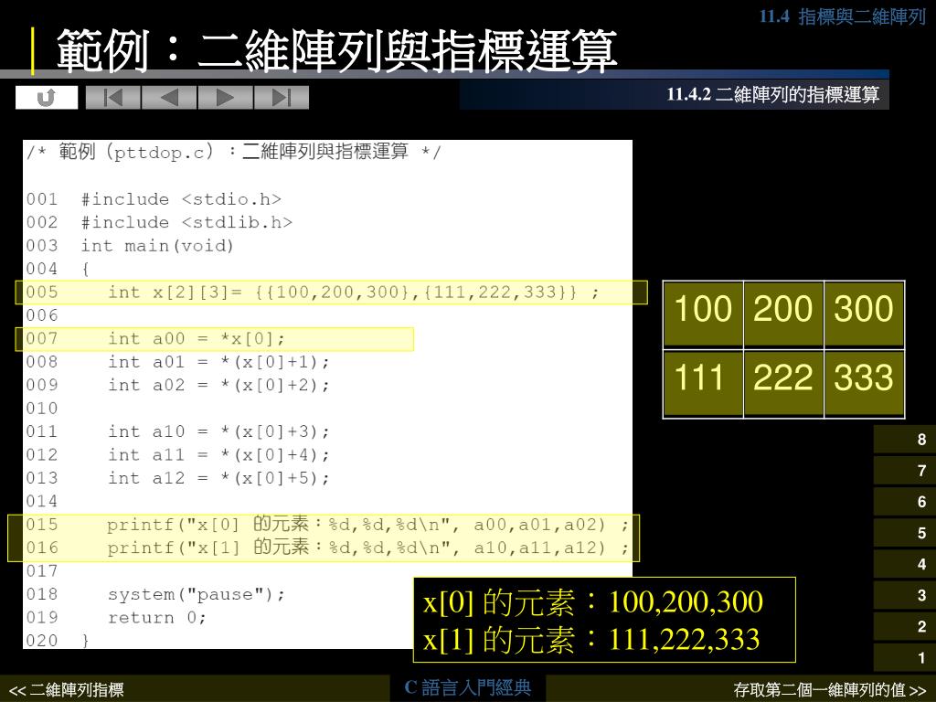Viewport: 936px width, 702px height.
Task: Click code line 001 #include <stdio.h>
Action: 154,199
